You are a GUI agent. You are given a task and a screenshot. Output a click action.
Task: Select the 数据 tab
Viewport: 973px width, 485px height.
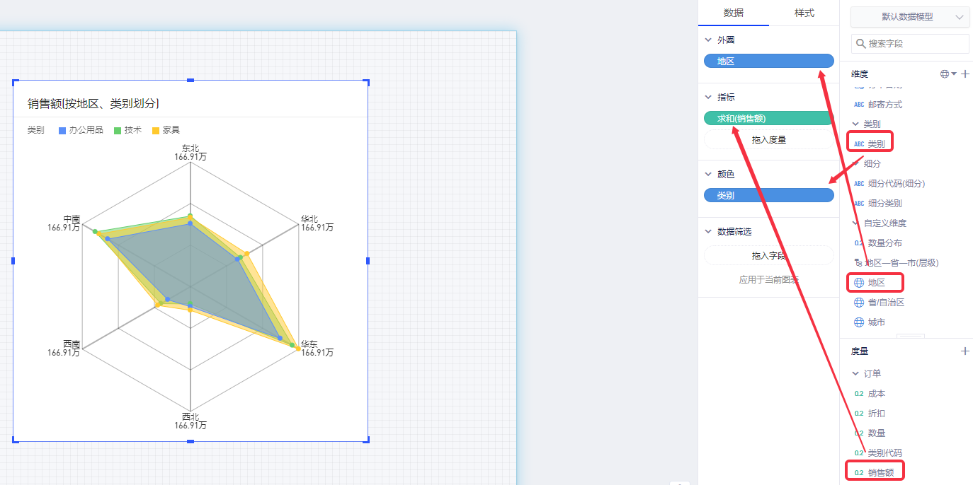tap(733, 13)
